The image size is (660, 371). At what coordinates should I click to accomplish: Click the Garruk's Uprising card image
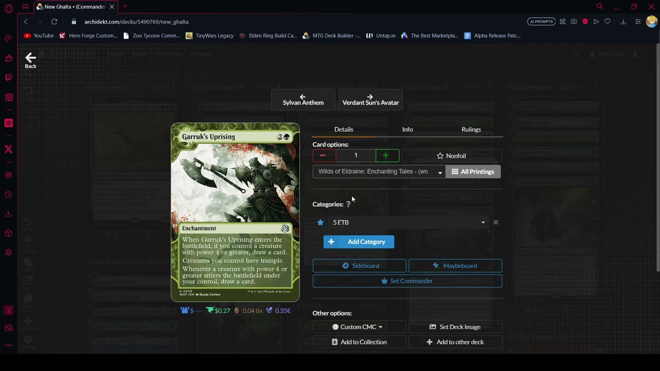coord(235,212)
